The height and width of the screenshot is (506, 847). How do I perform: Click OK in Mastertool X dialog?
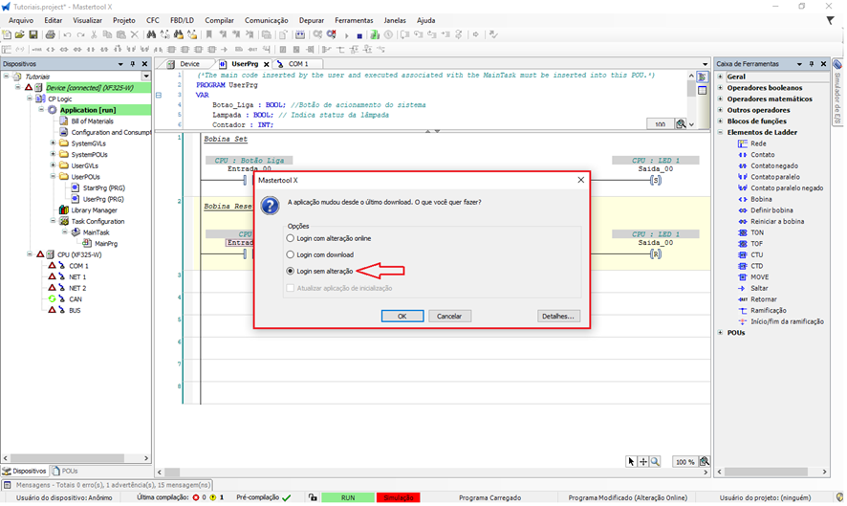(402, 316)
